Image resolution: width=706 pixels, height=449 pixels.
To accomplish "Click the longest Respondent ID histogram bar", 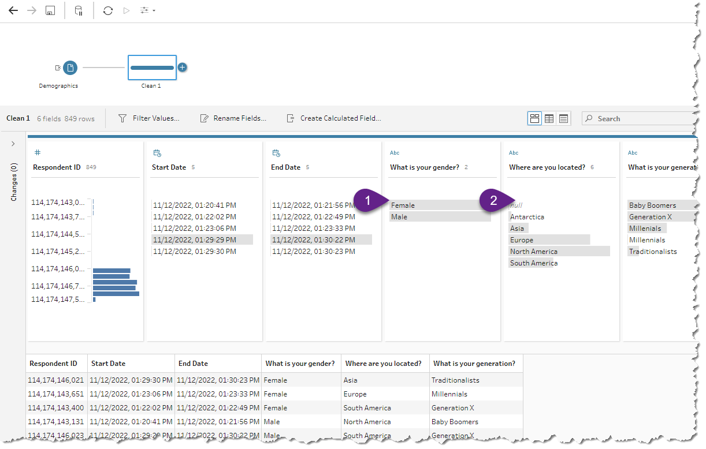I will tap(116, 294).
